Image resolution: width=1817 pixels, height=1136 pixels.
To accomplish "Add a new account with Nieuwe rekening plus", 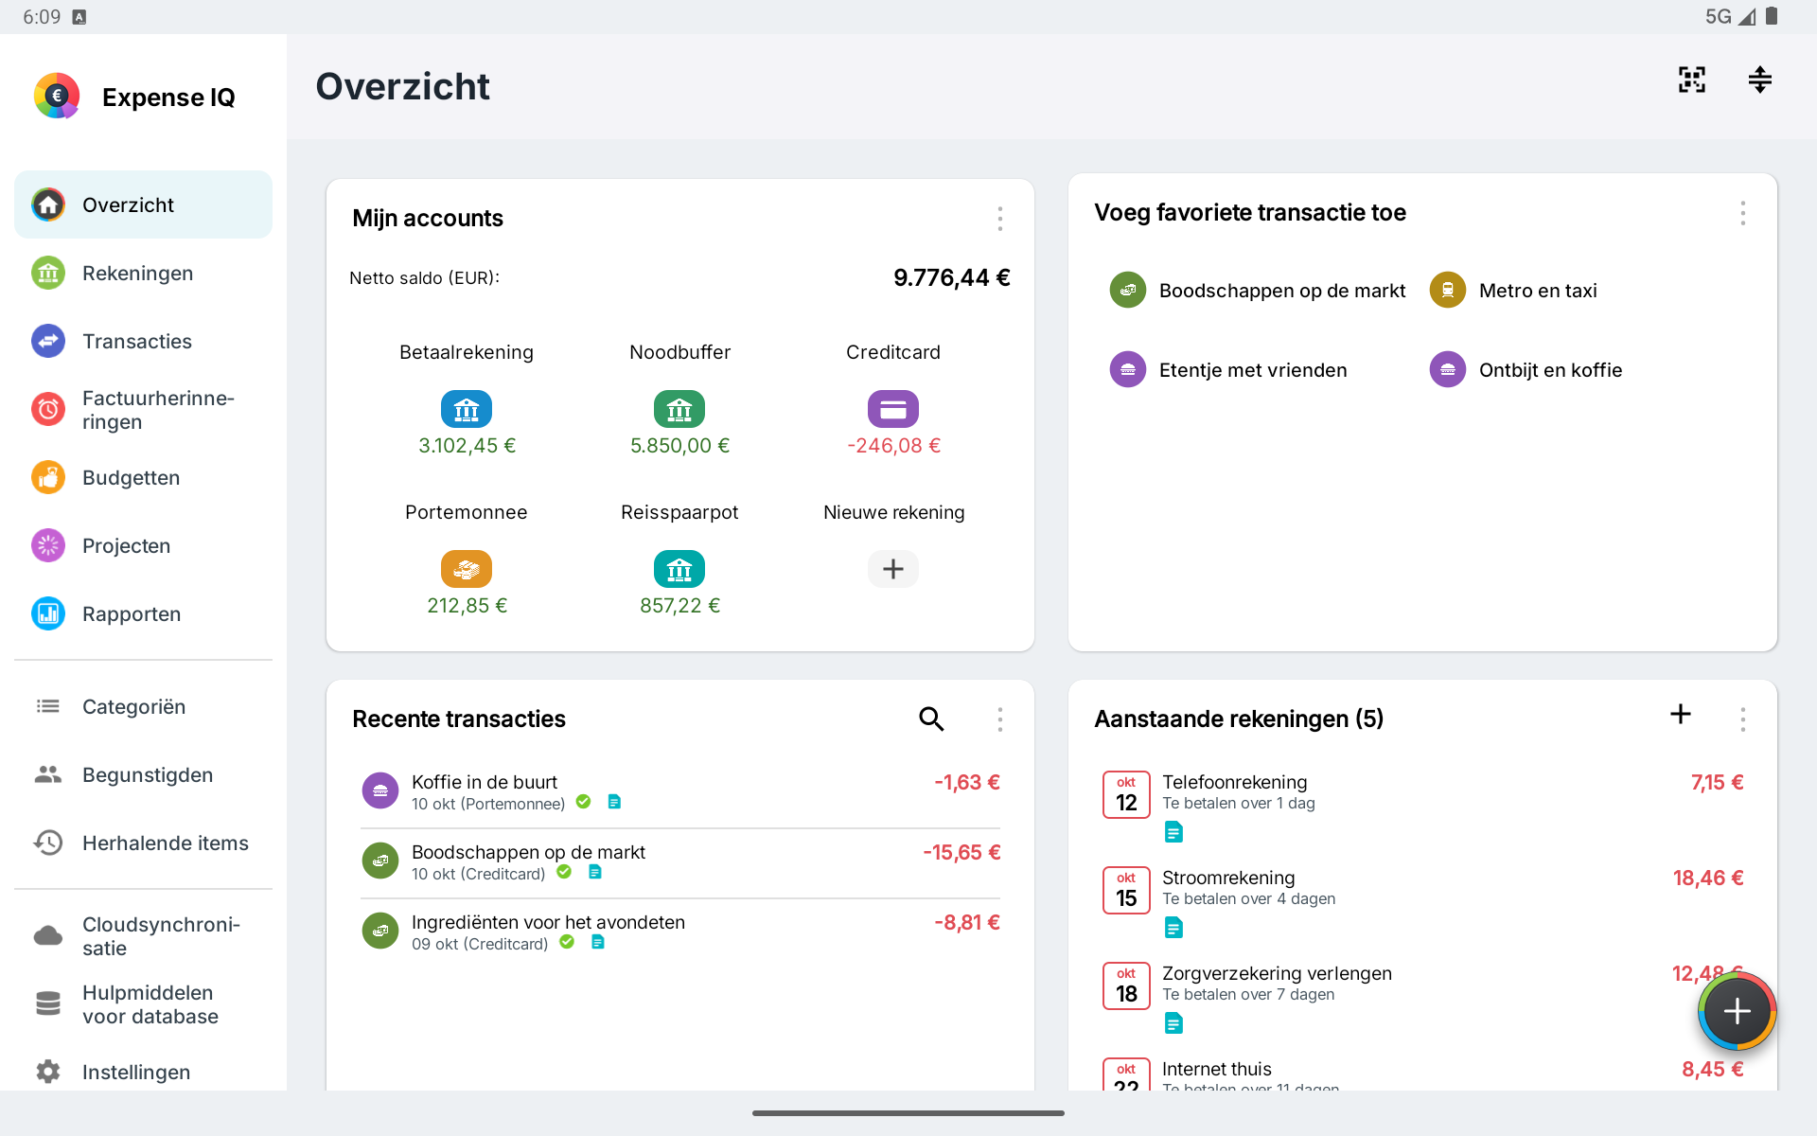I will 893,569.
